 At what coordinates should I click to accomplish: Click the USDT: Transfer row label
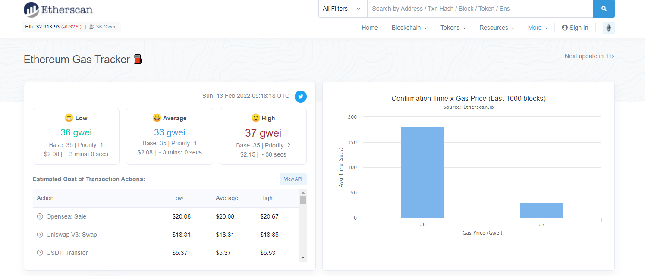tap(67, 253)
